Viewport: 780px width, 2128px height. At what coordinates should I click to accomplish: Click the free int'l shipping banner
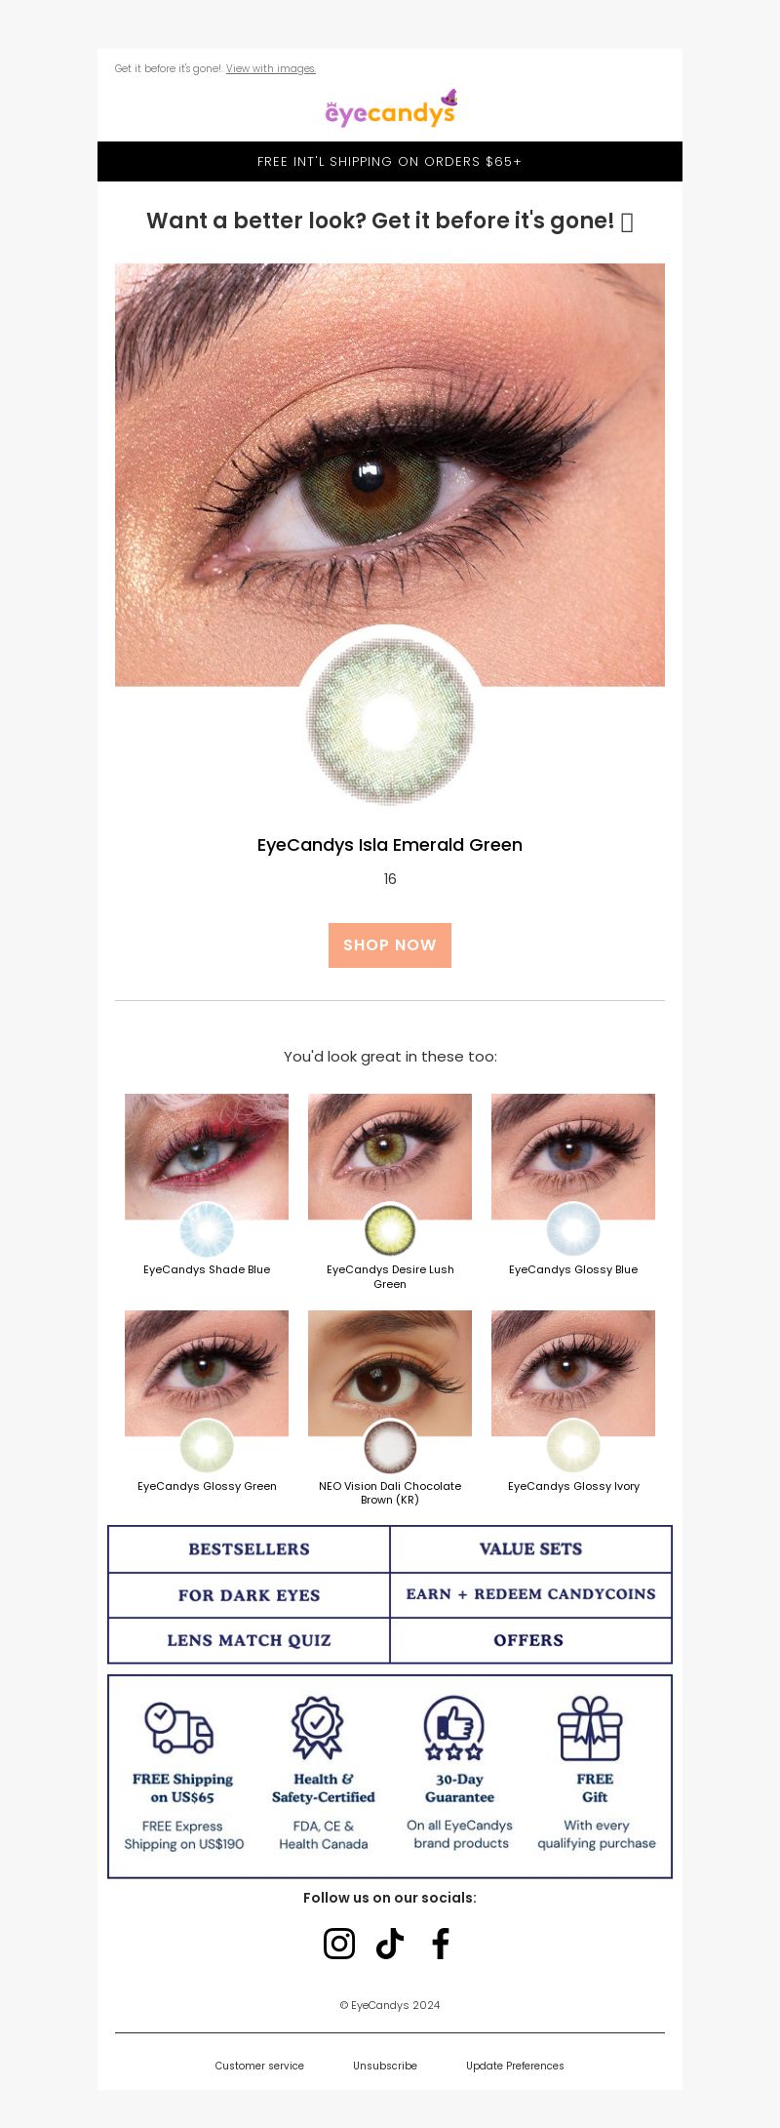tap(390, 162)
